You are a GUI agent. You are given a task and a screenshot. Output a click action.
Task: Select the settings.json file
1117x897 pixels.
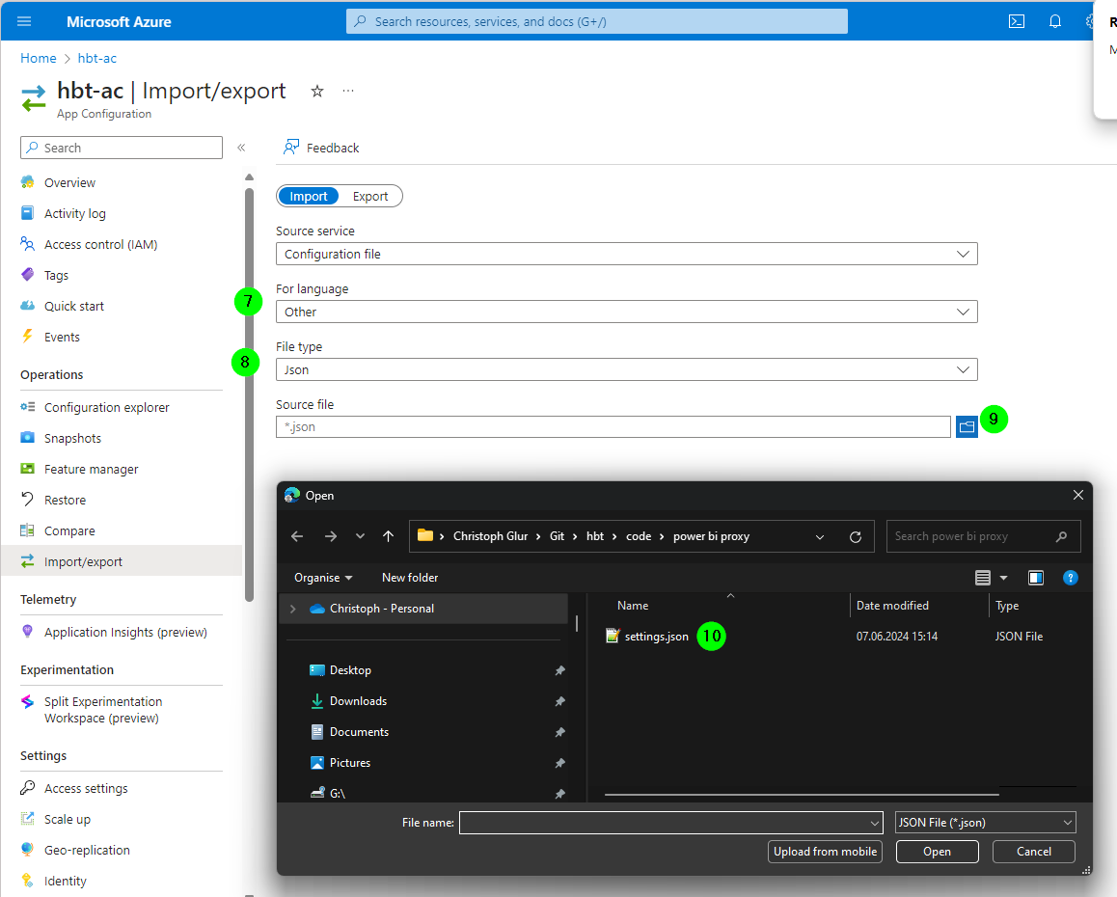(656, 637)
